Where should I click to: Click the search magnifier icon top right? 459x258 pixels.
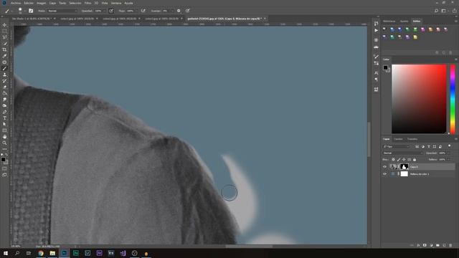(x=436, y=11)
